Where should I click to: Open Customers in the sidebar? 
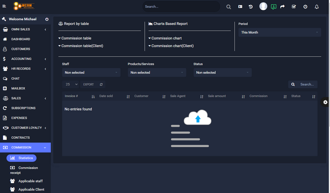tap(20, 49)
